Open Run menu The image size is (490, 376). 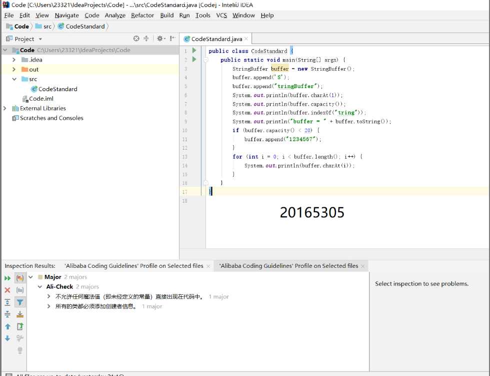184,16
